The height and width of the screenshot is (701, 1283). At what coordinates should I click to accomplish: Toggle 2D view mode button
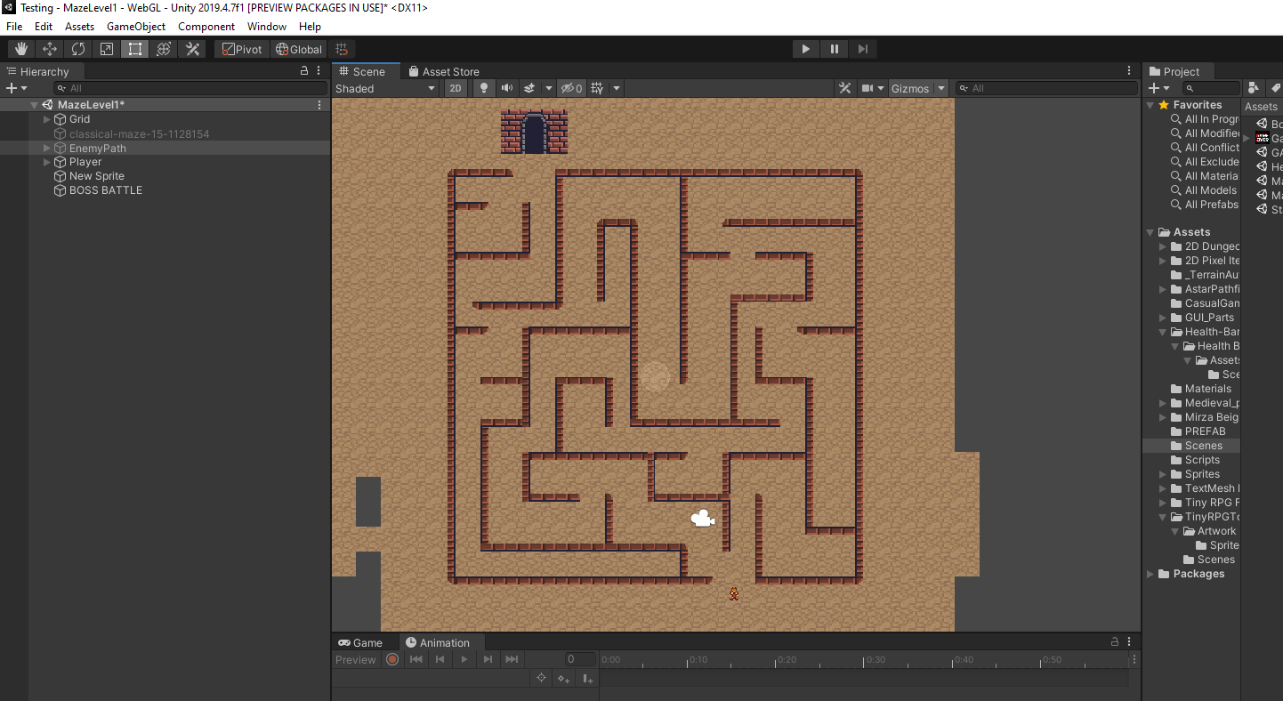[x=456, y=88]
